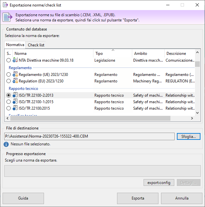
Task: Select radio button for Regolamento (UE) 2023/1230
Action: tap(8, 75)
